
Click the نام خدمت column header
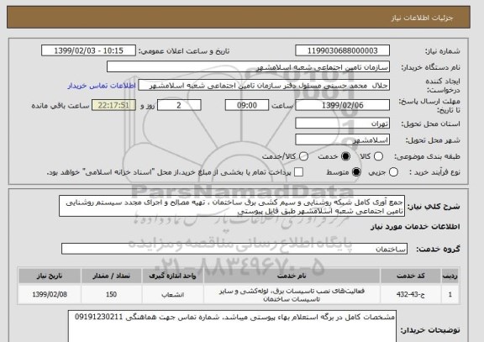click(x=292, y=276)
